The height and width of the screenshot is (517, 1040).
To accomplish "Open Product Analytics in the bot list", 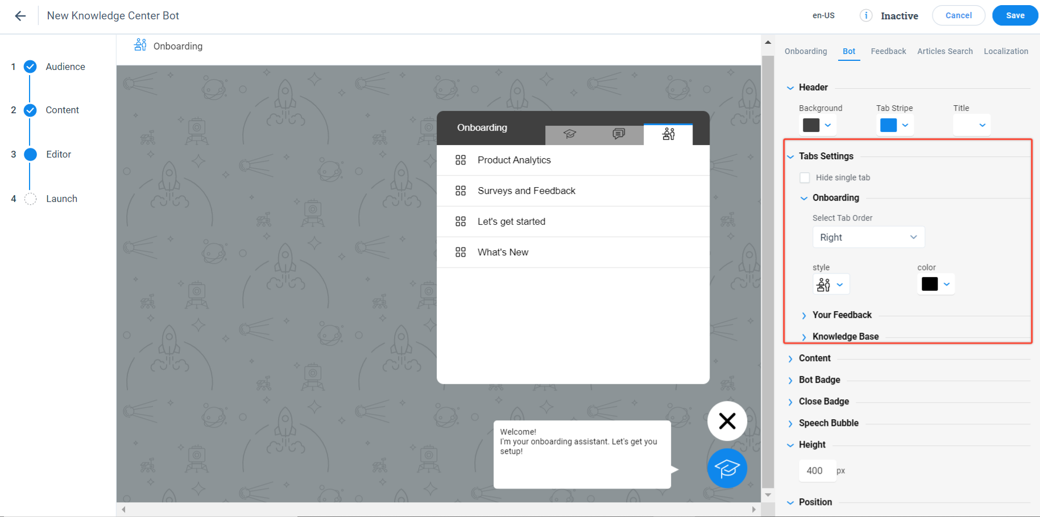I will [573, 160].
